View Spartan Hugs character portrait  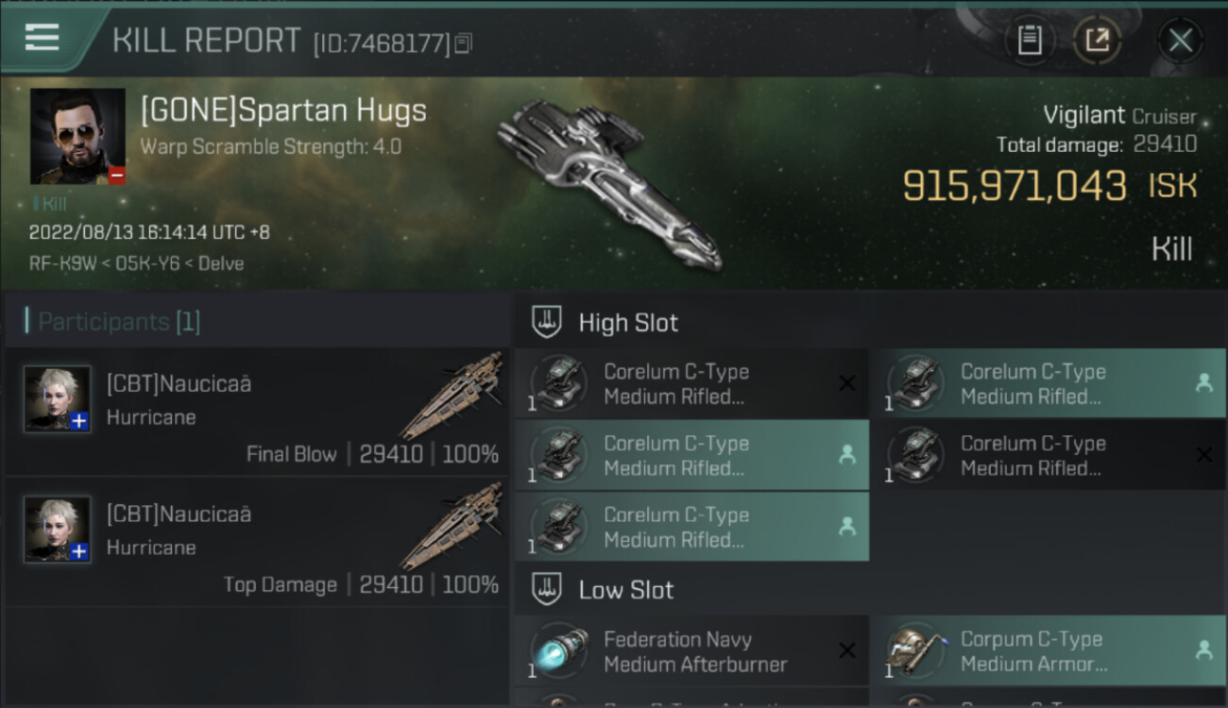click(77, 136)
